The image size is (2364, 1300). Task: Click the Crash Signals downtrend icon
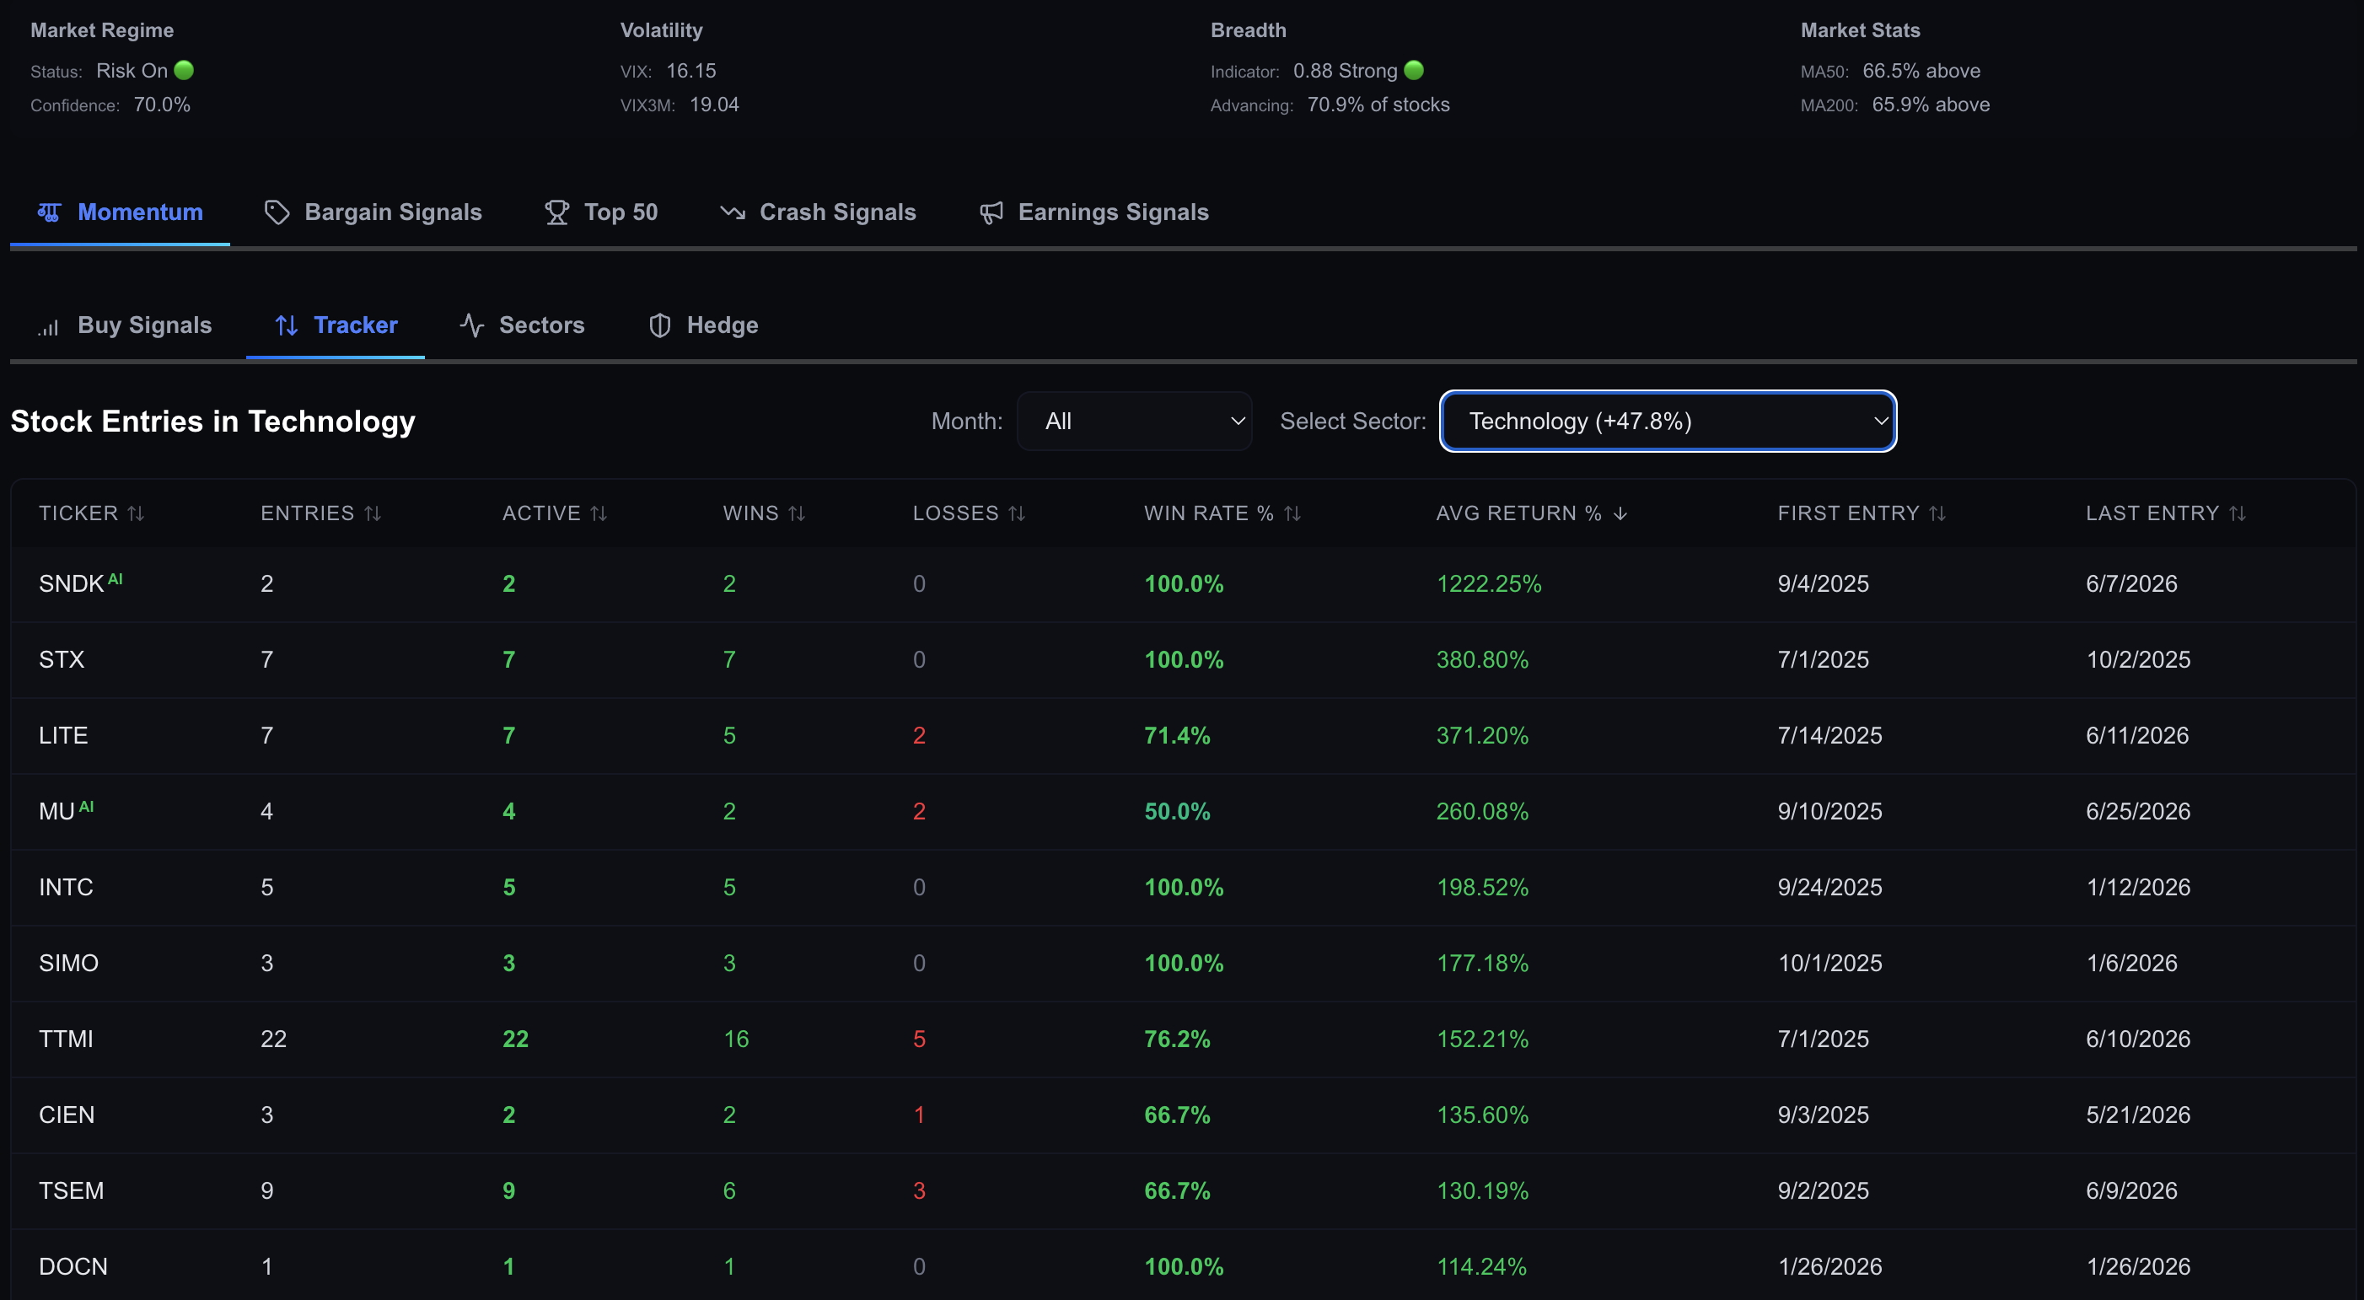733,212
